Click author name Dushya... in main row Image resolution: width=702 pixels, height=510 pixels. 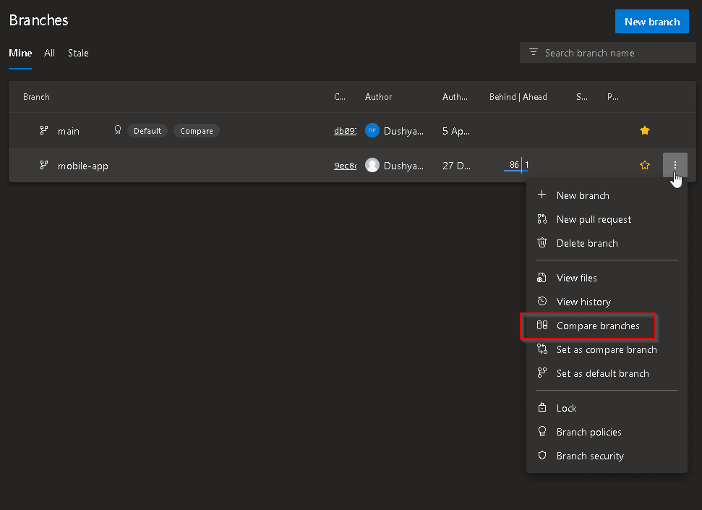coord(403,131)
